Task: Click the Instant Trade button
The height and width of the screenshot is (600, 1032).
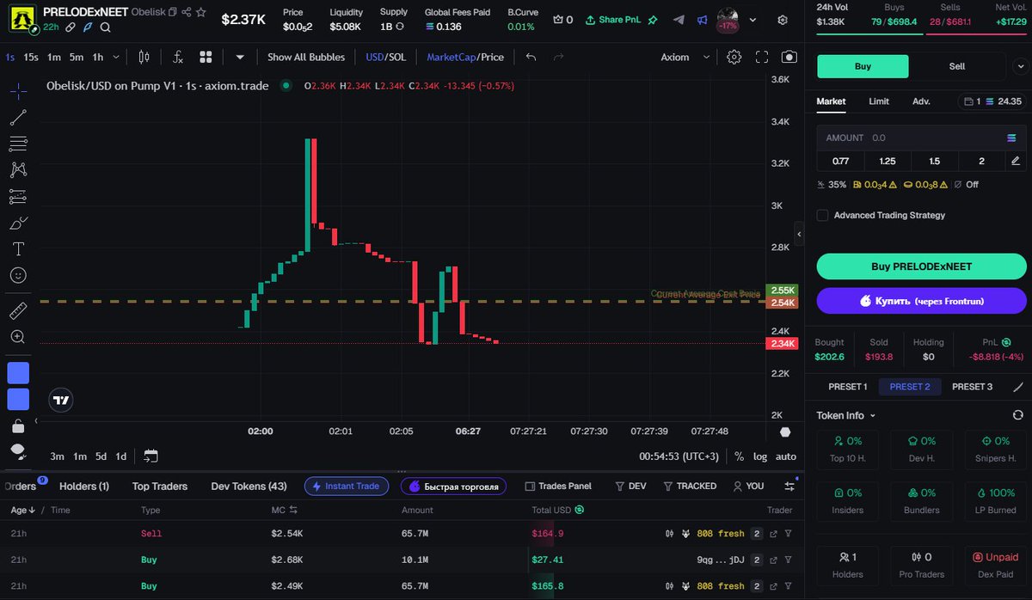Action: point(345,487)
